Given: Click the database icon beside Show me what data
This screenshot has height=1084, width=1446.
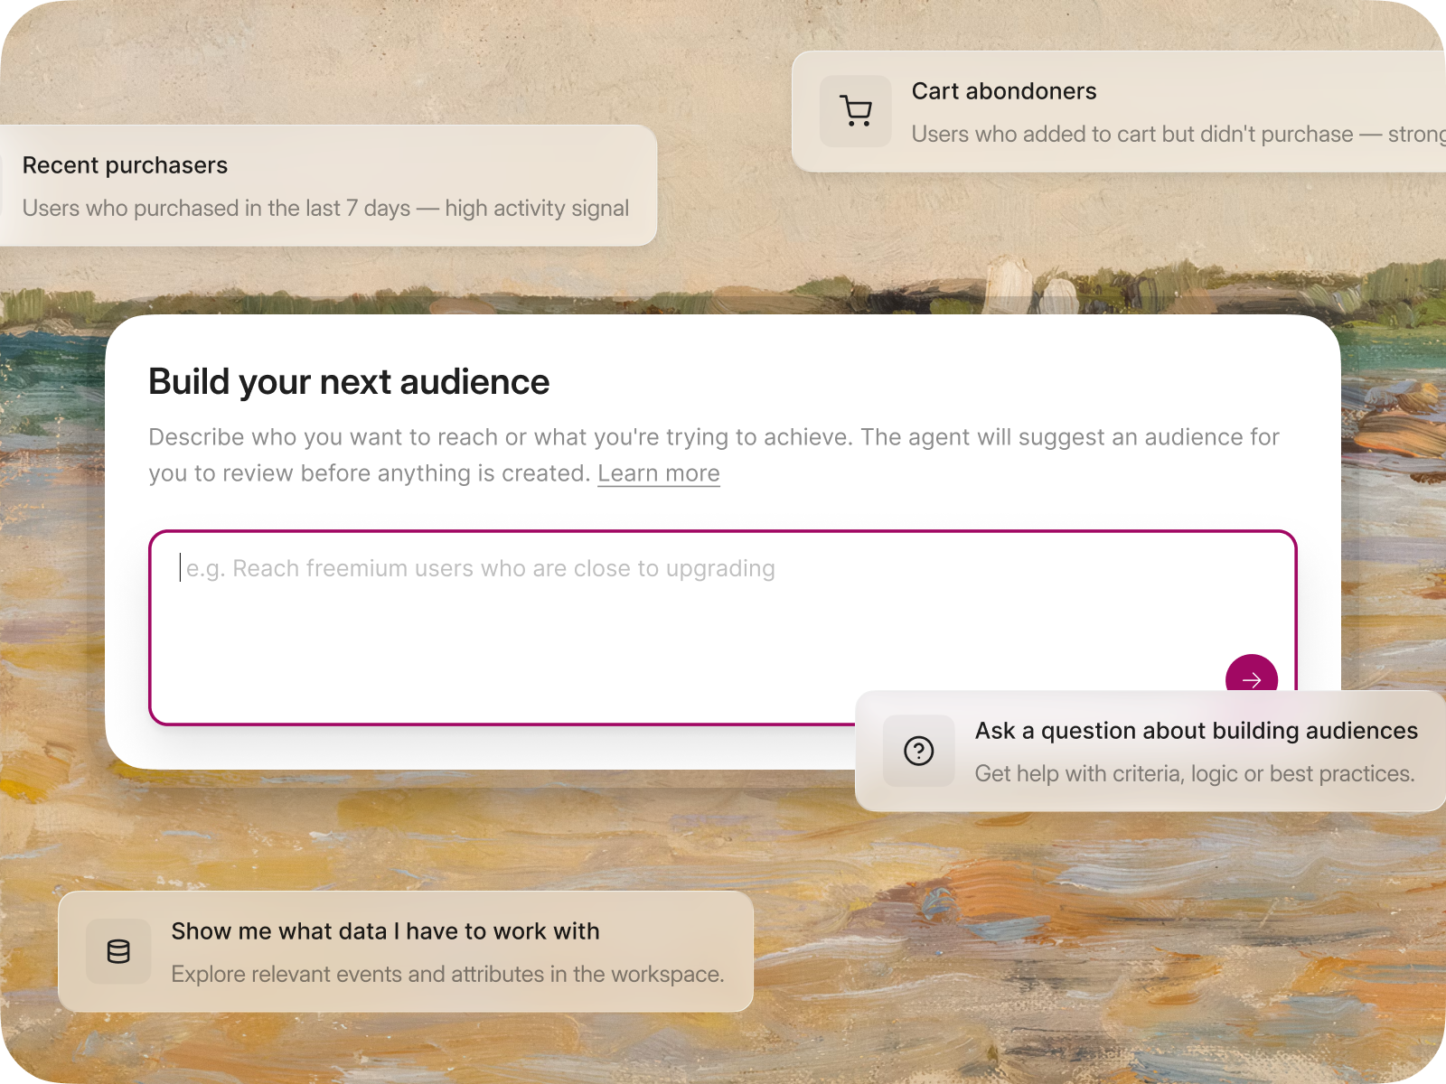Looking at the screenshot, I should tap(118, 951).
